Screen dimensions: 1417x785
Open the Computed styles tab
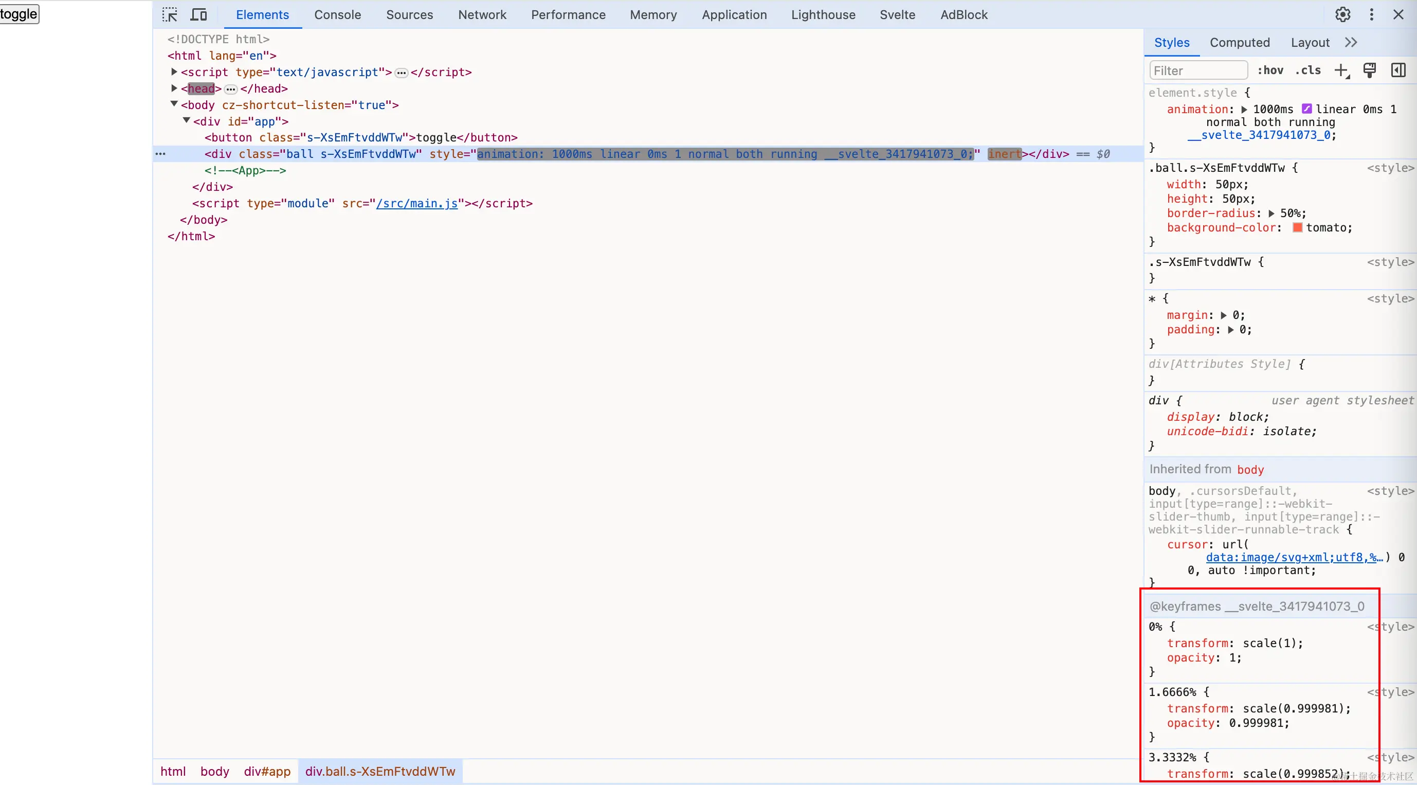point(1239,42)
